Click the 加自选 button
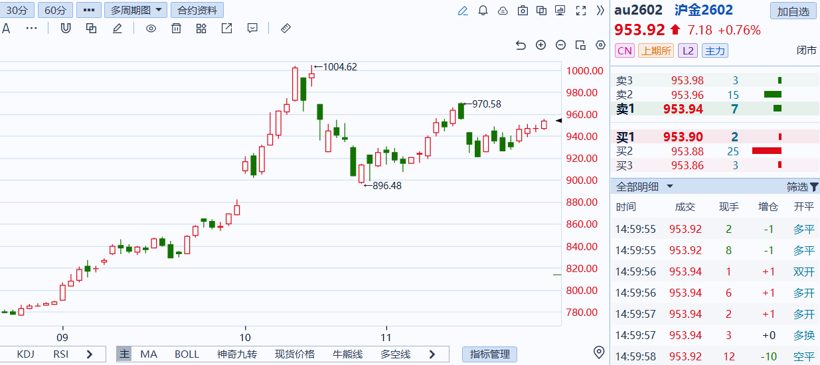 coord(793,11)
